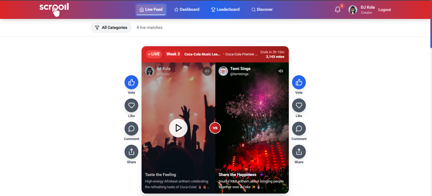Comment on Temi Sings' entry (right bubble)
The image size is (432, 196).
299,128
